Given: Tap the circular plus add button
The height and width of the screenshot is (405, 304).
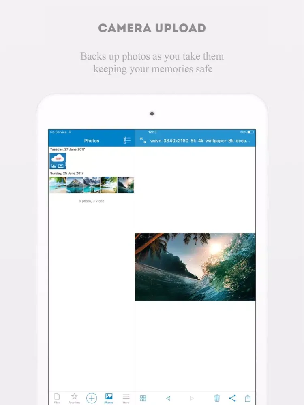Looking at the screenshot, I should (x=92, y=398).
